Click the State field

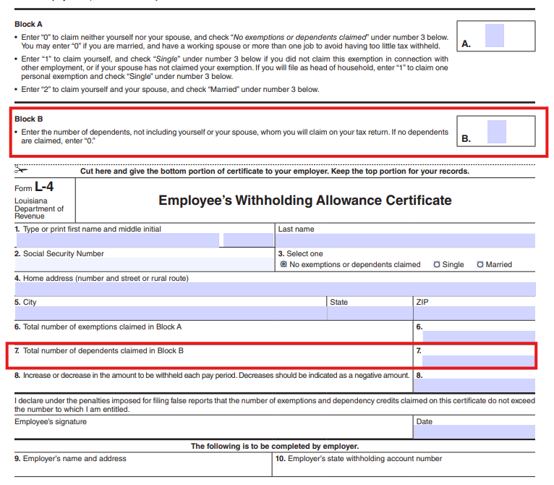pos(368,313)
